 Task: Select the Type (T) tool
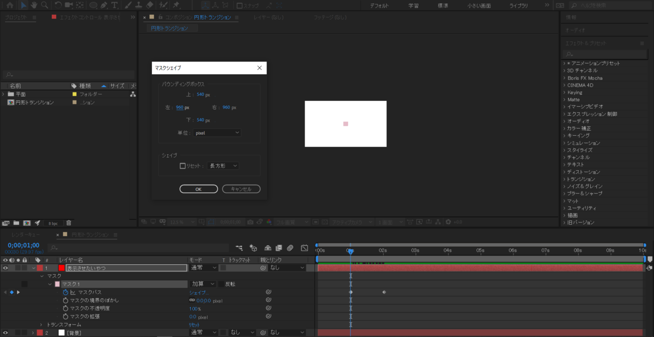115,5
